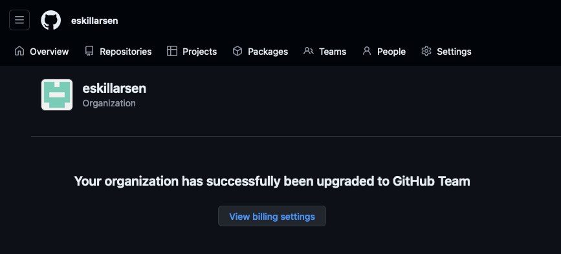Click the two-person icon beside Teams

pyautogui.click(x=309, y=51)
